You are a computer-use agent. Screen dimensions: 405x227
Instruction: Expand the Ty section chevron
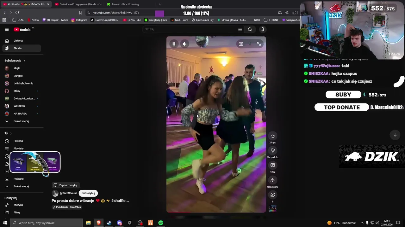11,133
